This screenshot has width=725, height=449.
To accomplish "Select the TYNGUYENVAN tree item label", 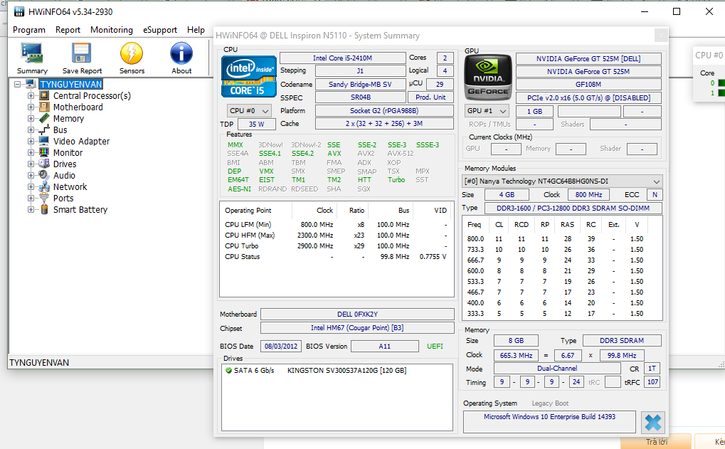I will tap(70, 84).
